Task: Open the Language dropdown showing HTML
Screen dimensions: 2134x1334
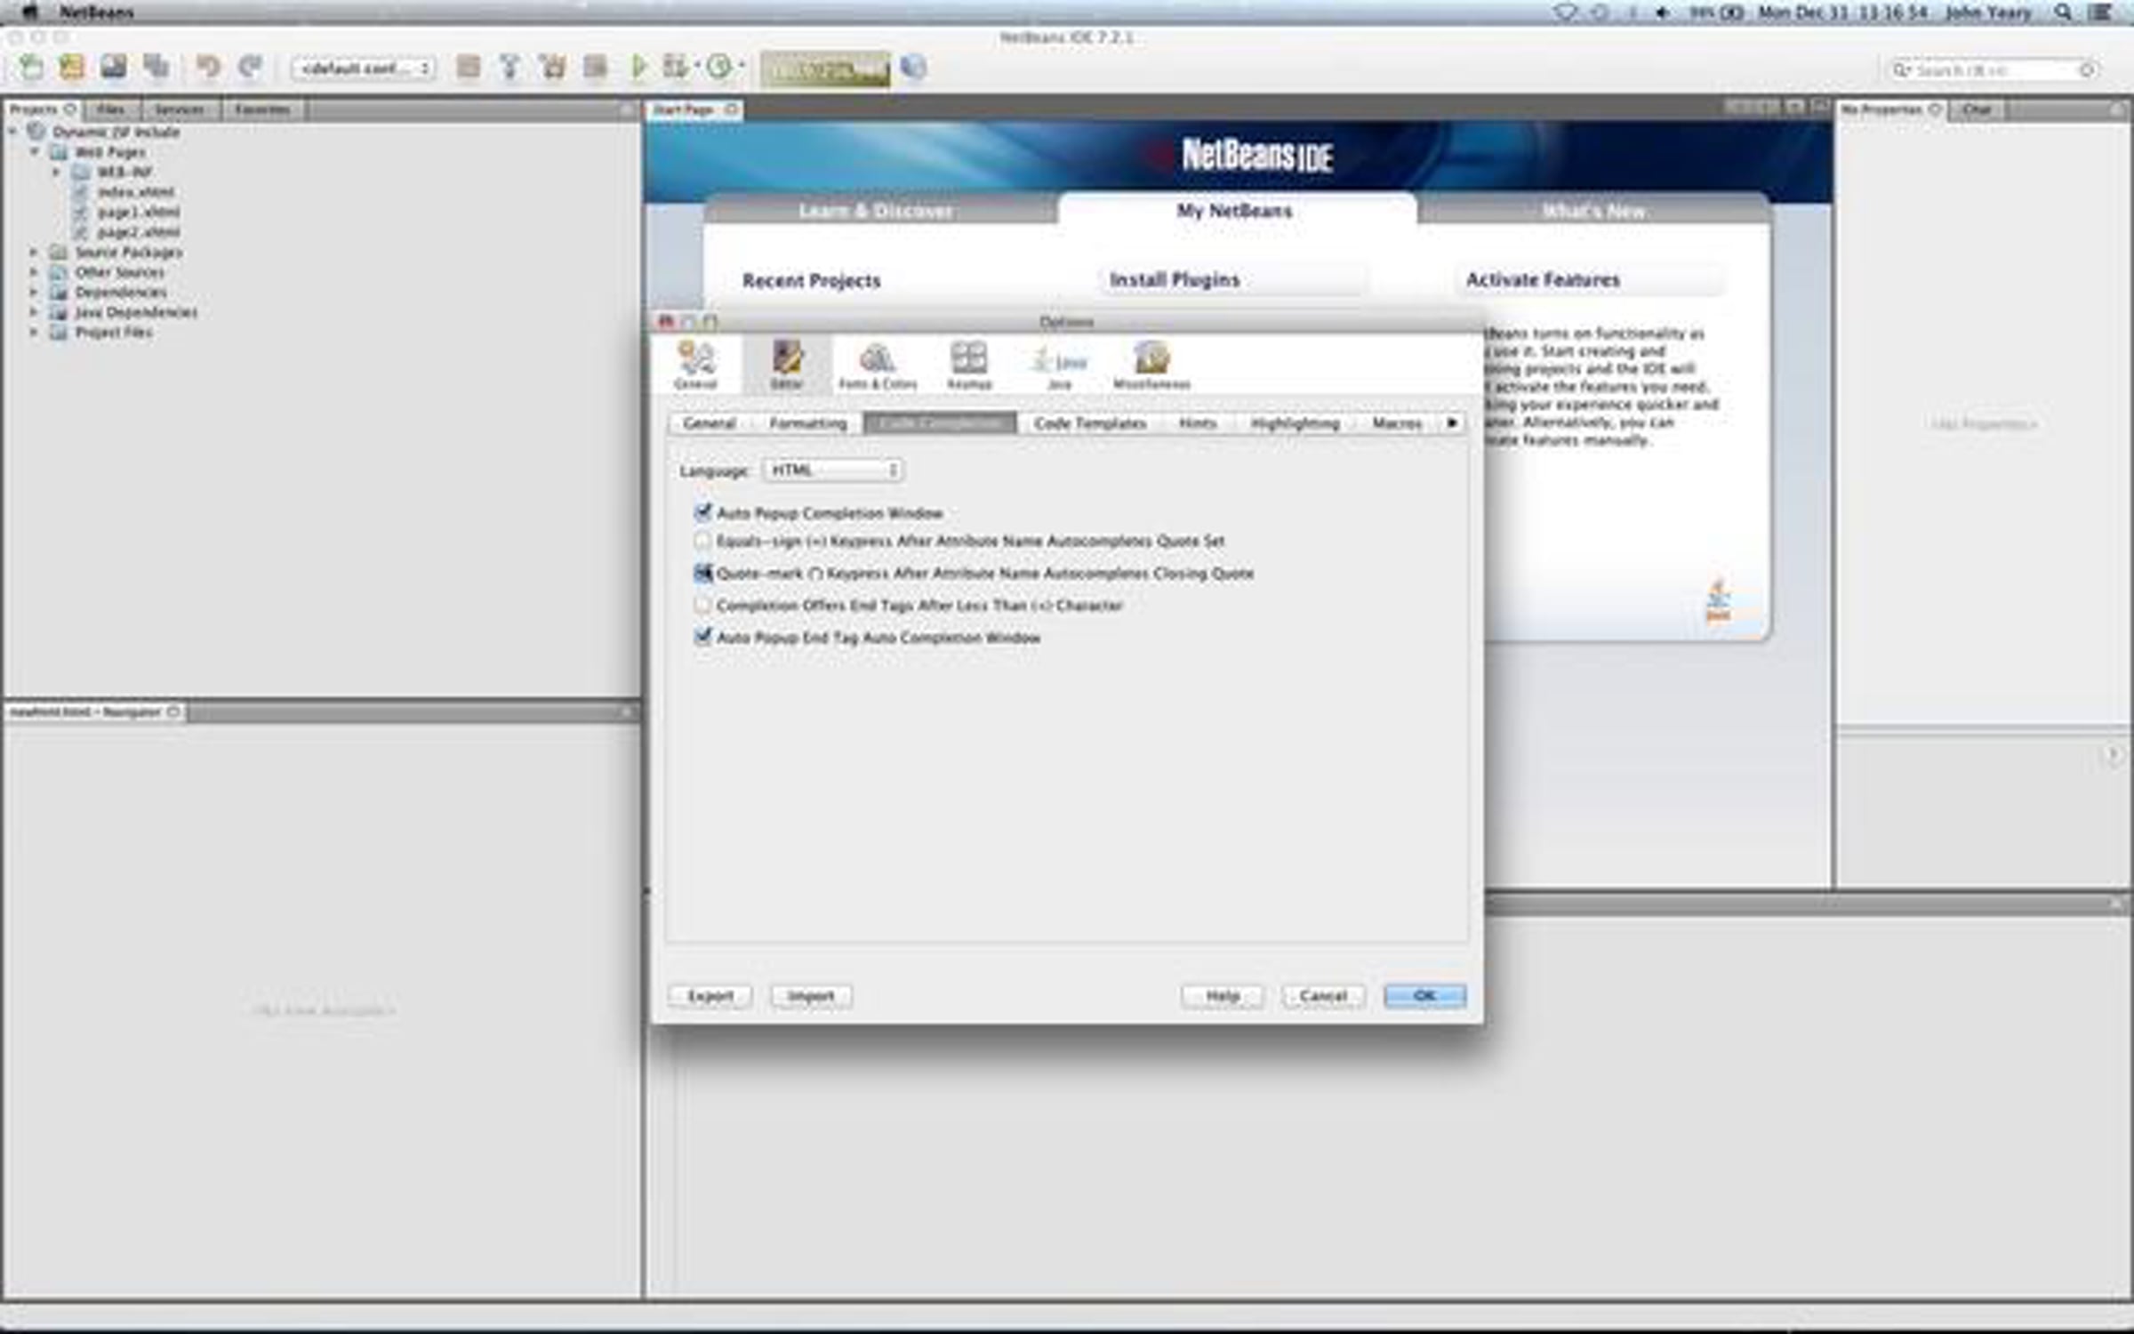Action: pyautogui.click(x=833, y=470)
